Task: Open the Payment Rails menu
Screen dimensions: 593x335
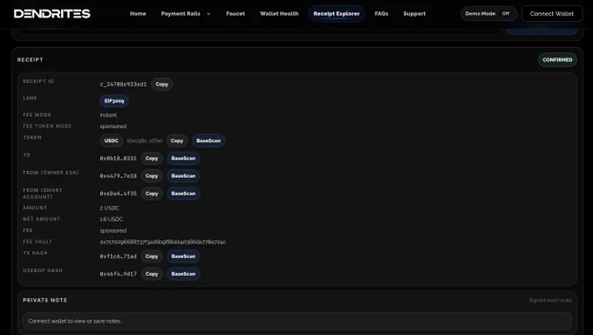Action: pyautogui.click(x=181, y=14)
